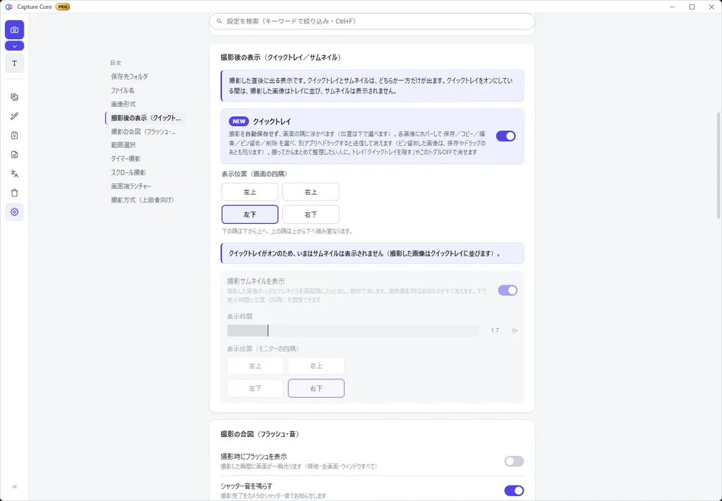Choose 右上 for quick tray position
This screenshot has width=722, height=501.
pos(311,192)
